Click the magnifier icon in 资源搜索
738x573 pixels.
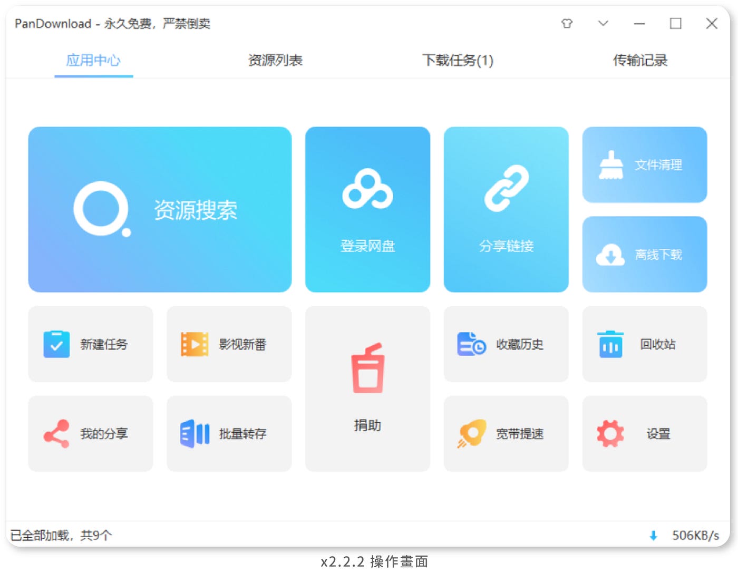tap(102, 209)
